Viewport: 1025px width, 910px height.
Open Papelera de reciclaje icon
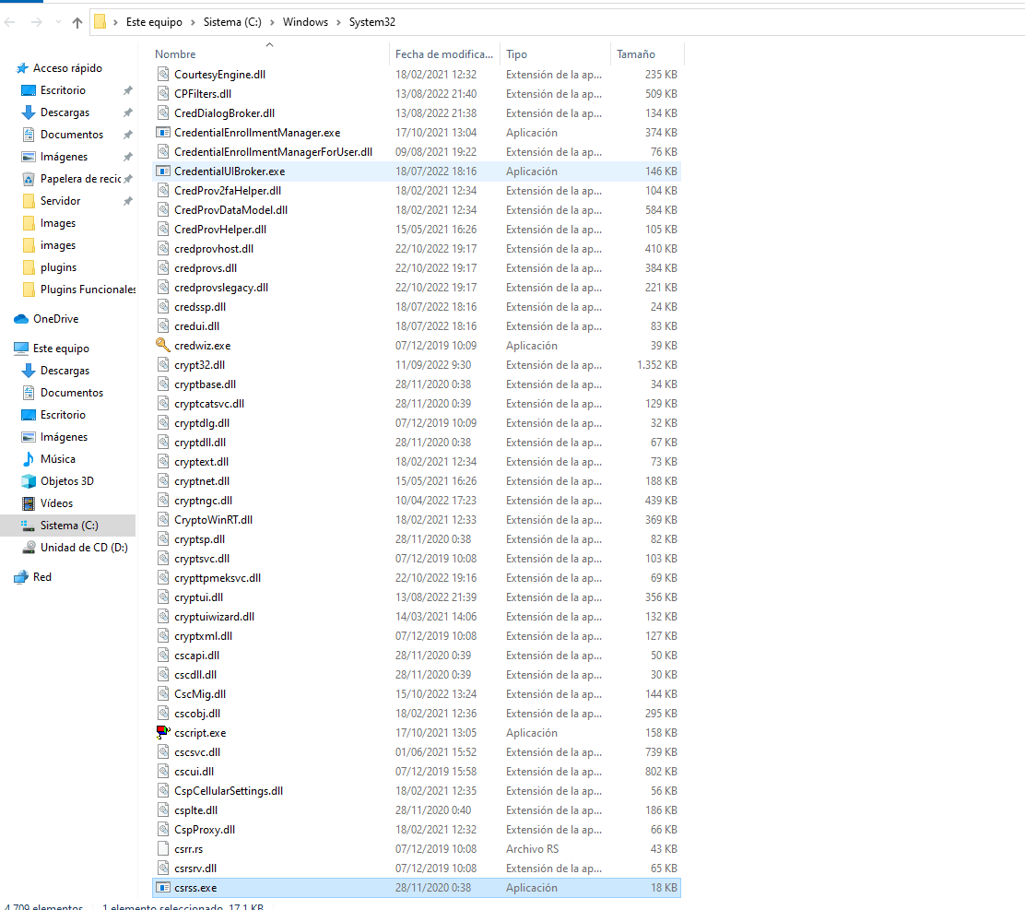click(x=28, y=179)
